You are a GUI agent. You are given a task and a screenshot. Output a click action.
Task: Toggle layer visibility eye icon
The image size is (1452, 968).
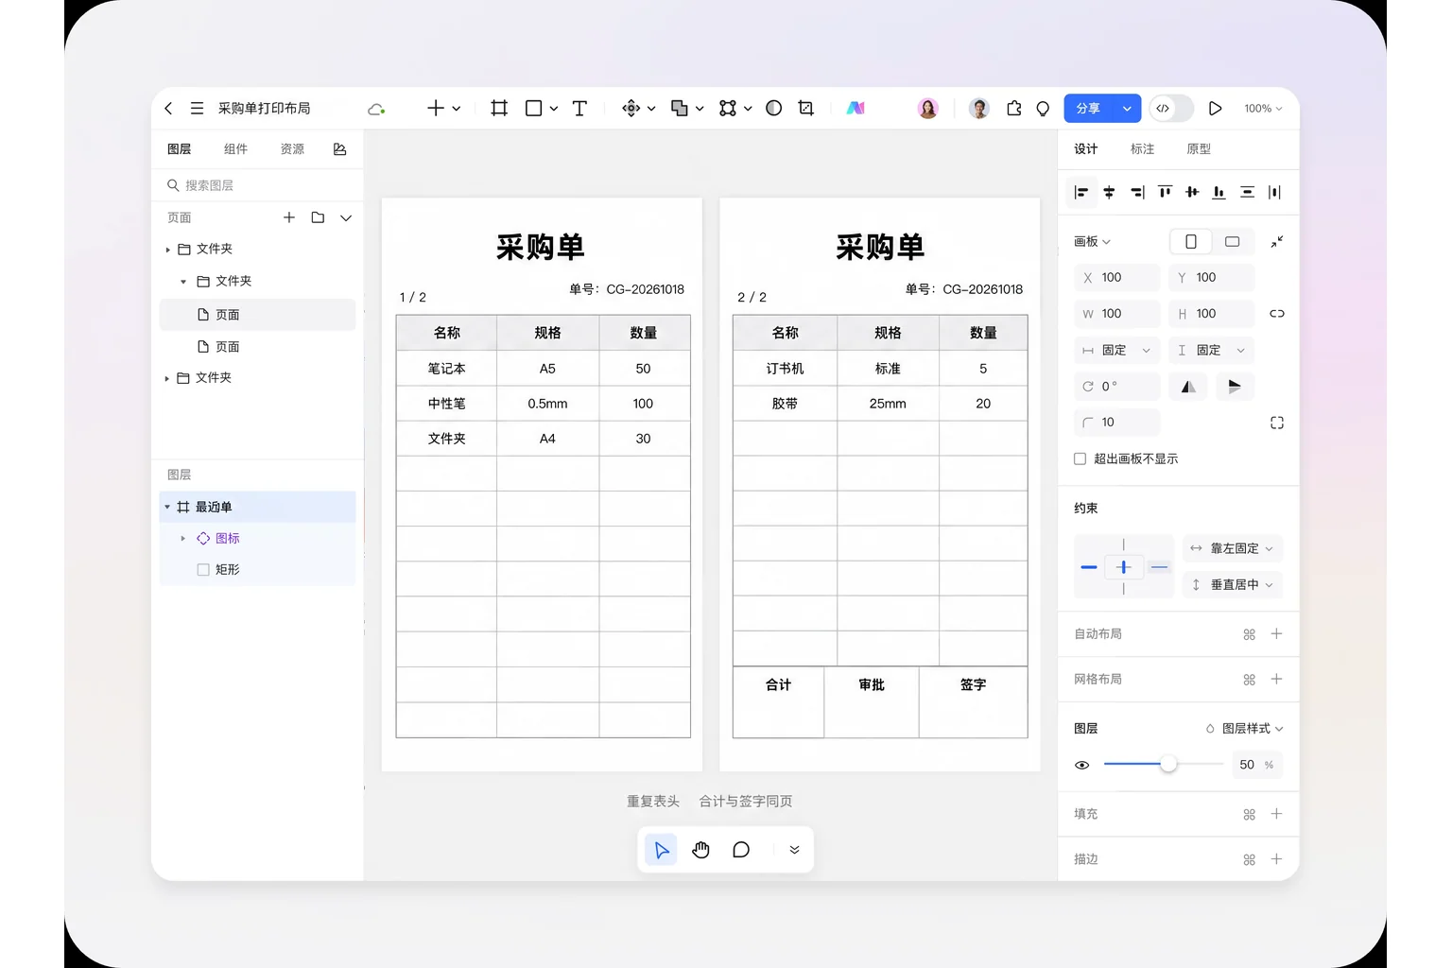(x=1082, y=765)
